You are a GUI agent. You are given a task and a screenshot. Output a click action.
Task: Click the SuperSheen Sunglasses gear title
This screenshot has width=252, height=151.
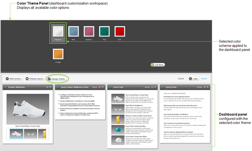click(134, 105)
